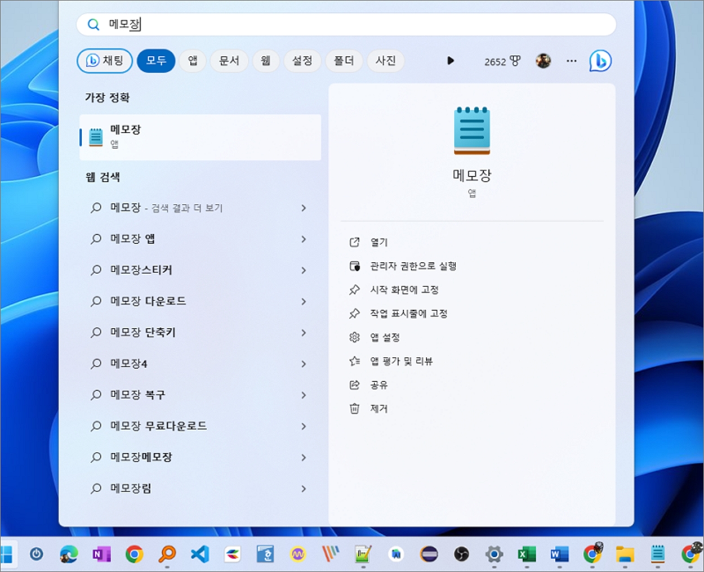Open the 2652 rewards points badge

[x=502, y=61]
